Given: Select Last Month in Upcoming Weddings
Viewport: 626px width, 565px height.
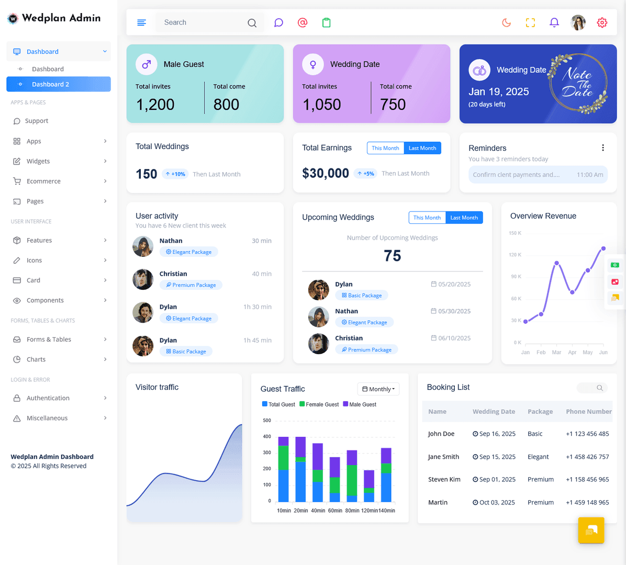Looking at the screenshot, I should pyautogui.click(x=464, y=218).
